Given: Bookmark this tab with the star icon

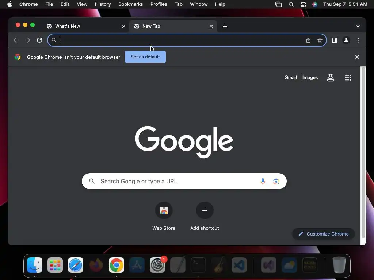Looking at the screenshot, I should click(x=320, y=40).
